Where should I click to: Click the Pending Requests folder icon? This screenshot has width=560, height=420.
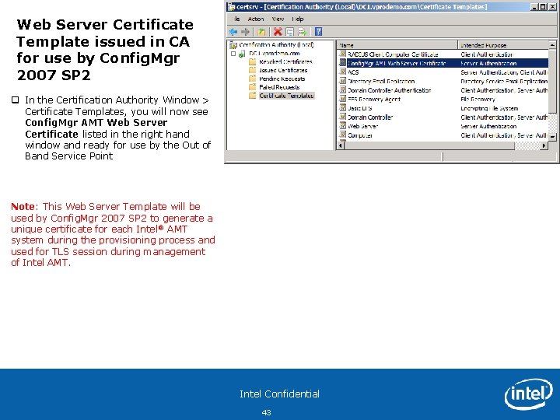(x=253, y=79)
